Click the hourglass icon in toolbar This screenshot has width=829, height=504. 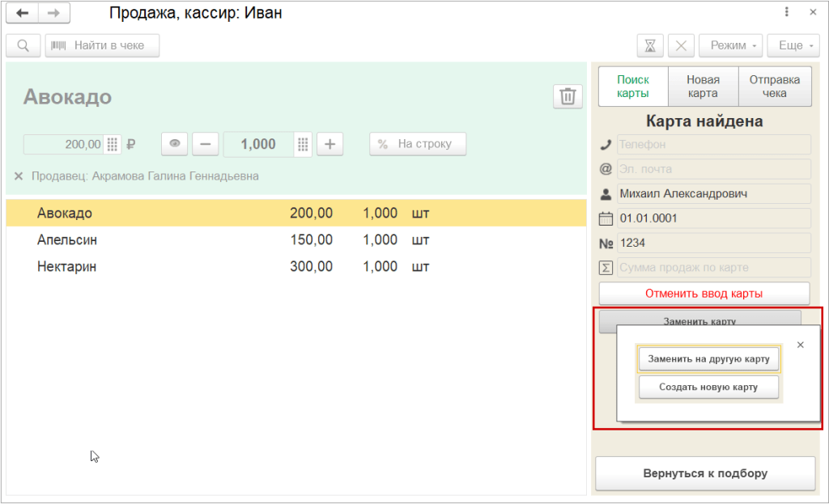click(650, 46)
